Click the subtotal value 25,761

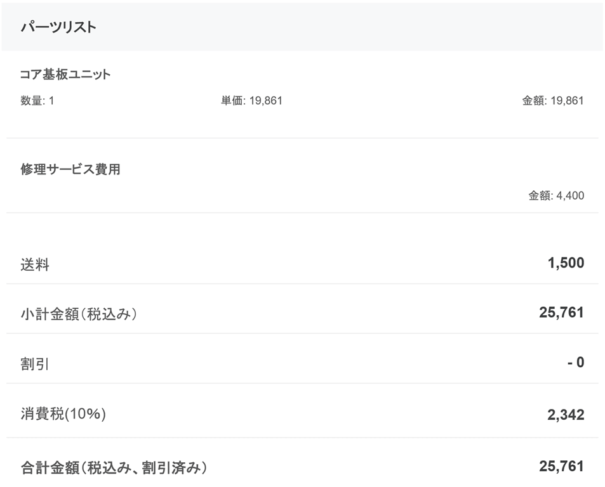pyautogui.click(x=561, y=312)
